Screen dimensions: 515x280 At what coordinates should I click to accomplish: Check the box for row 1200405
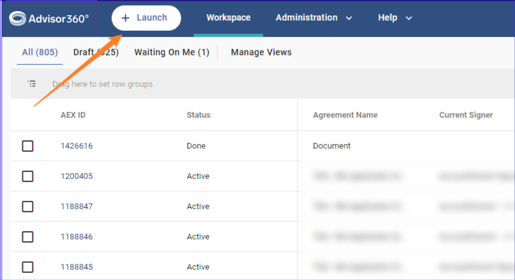[x=28, y=176]
